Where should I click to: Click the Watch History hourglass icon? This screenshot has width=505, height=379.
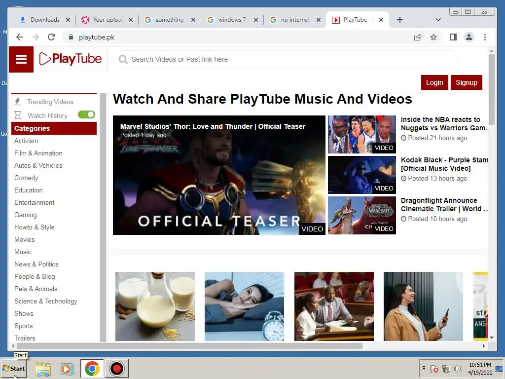pyautogui.click(x=18, y=115)
